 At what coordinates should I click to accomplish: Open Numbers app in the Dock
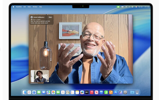[x=106, y=92]
